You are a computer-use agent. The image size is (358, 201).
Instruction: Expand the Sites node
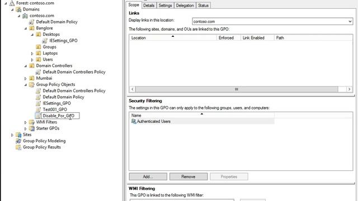tap(12, 135)
